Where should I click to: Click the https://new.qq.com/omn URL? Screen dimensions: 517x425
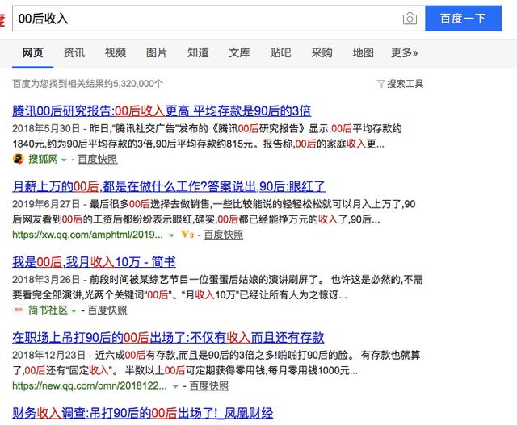(x=90, y=385)
